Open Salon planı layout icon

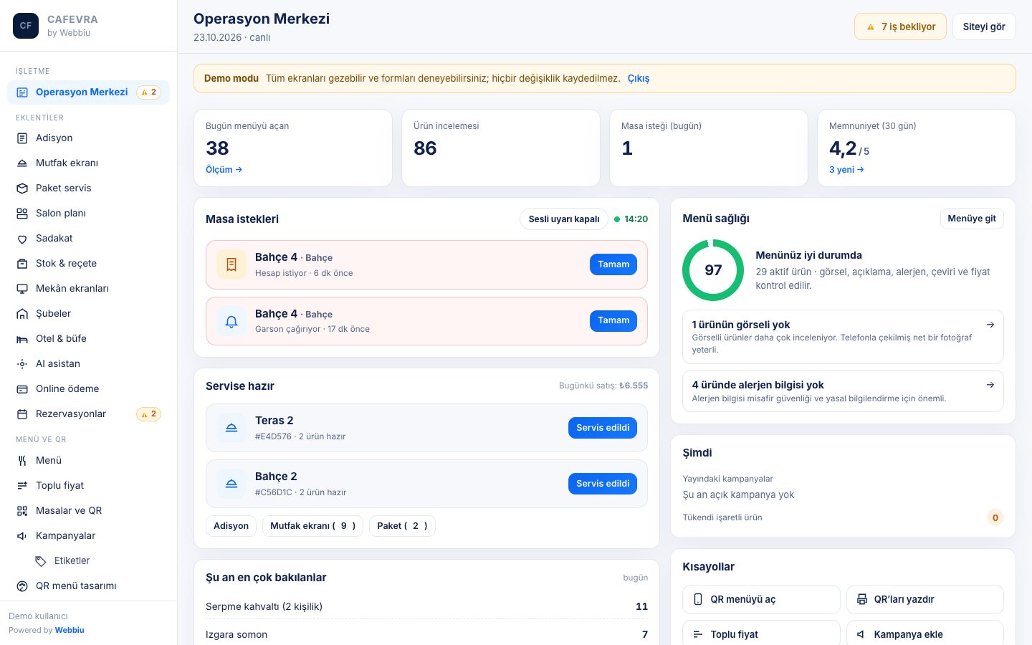pyautogui.click(x=22, y=214)
